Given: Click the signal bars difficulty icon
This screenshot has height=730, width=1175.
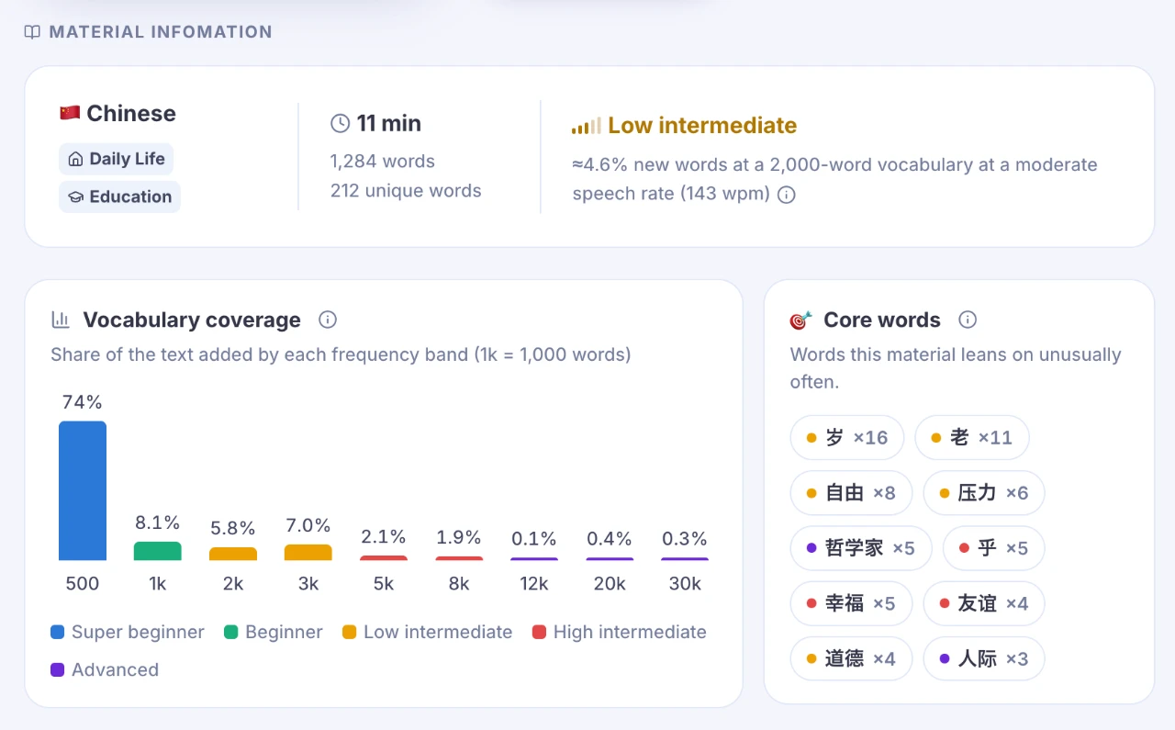Looking at the screenshot, I should (x=586, y=126).
